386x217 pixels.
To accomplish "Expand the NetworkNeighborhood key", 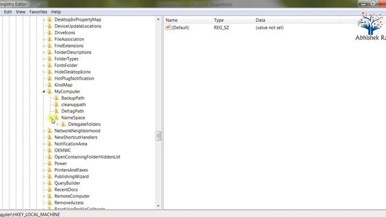I will pos(44,131).
